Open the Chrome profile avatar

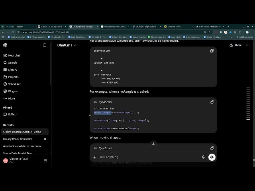point(247,32)
